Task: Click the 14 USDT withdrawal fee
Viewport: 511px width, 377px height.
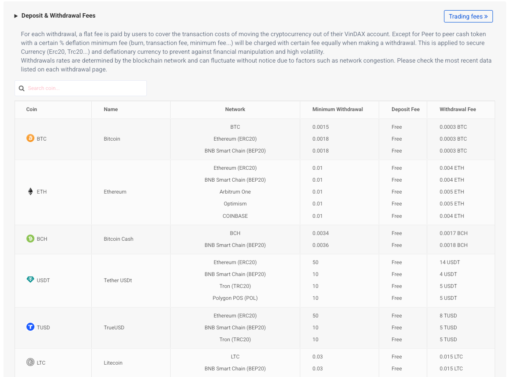Action: click(450, 262)
